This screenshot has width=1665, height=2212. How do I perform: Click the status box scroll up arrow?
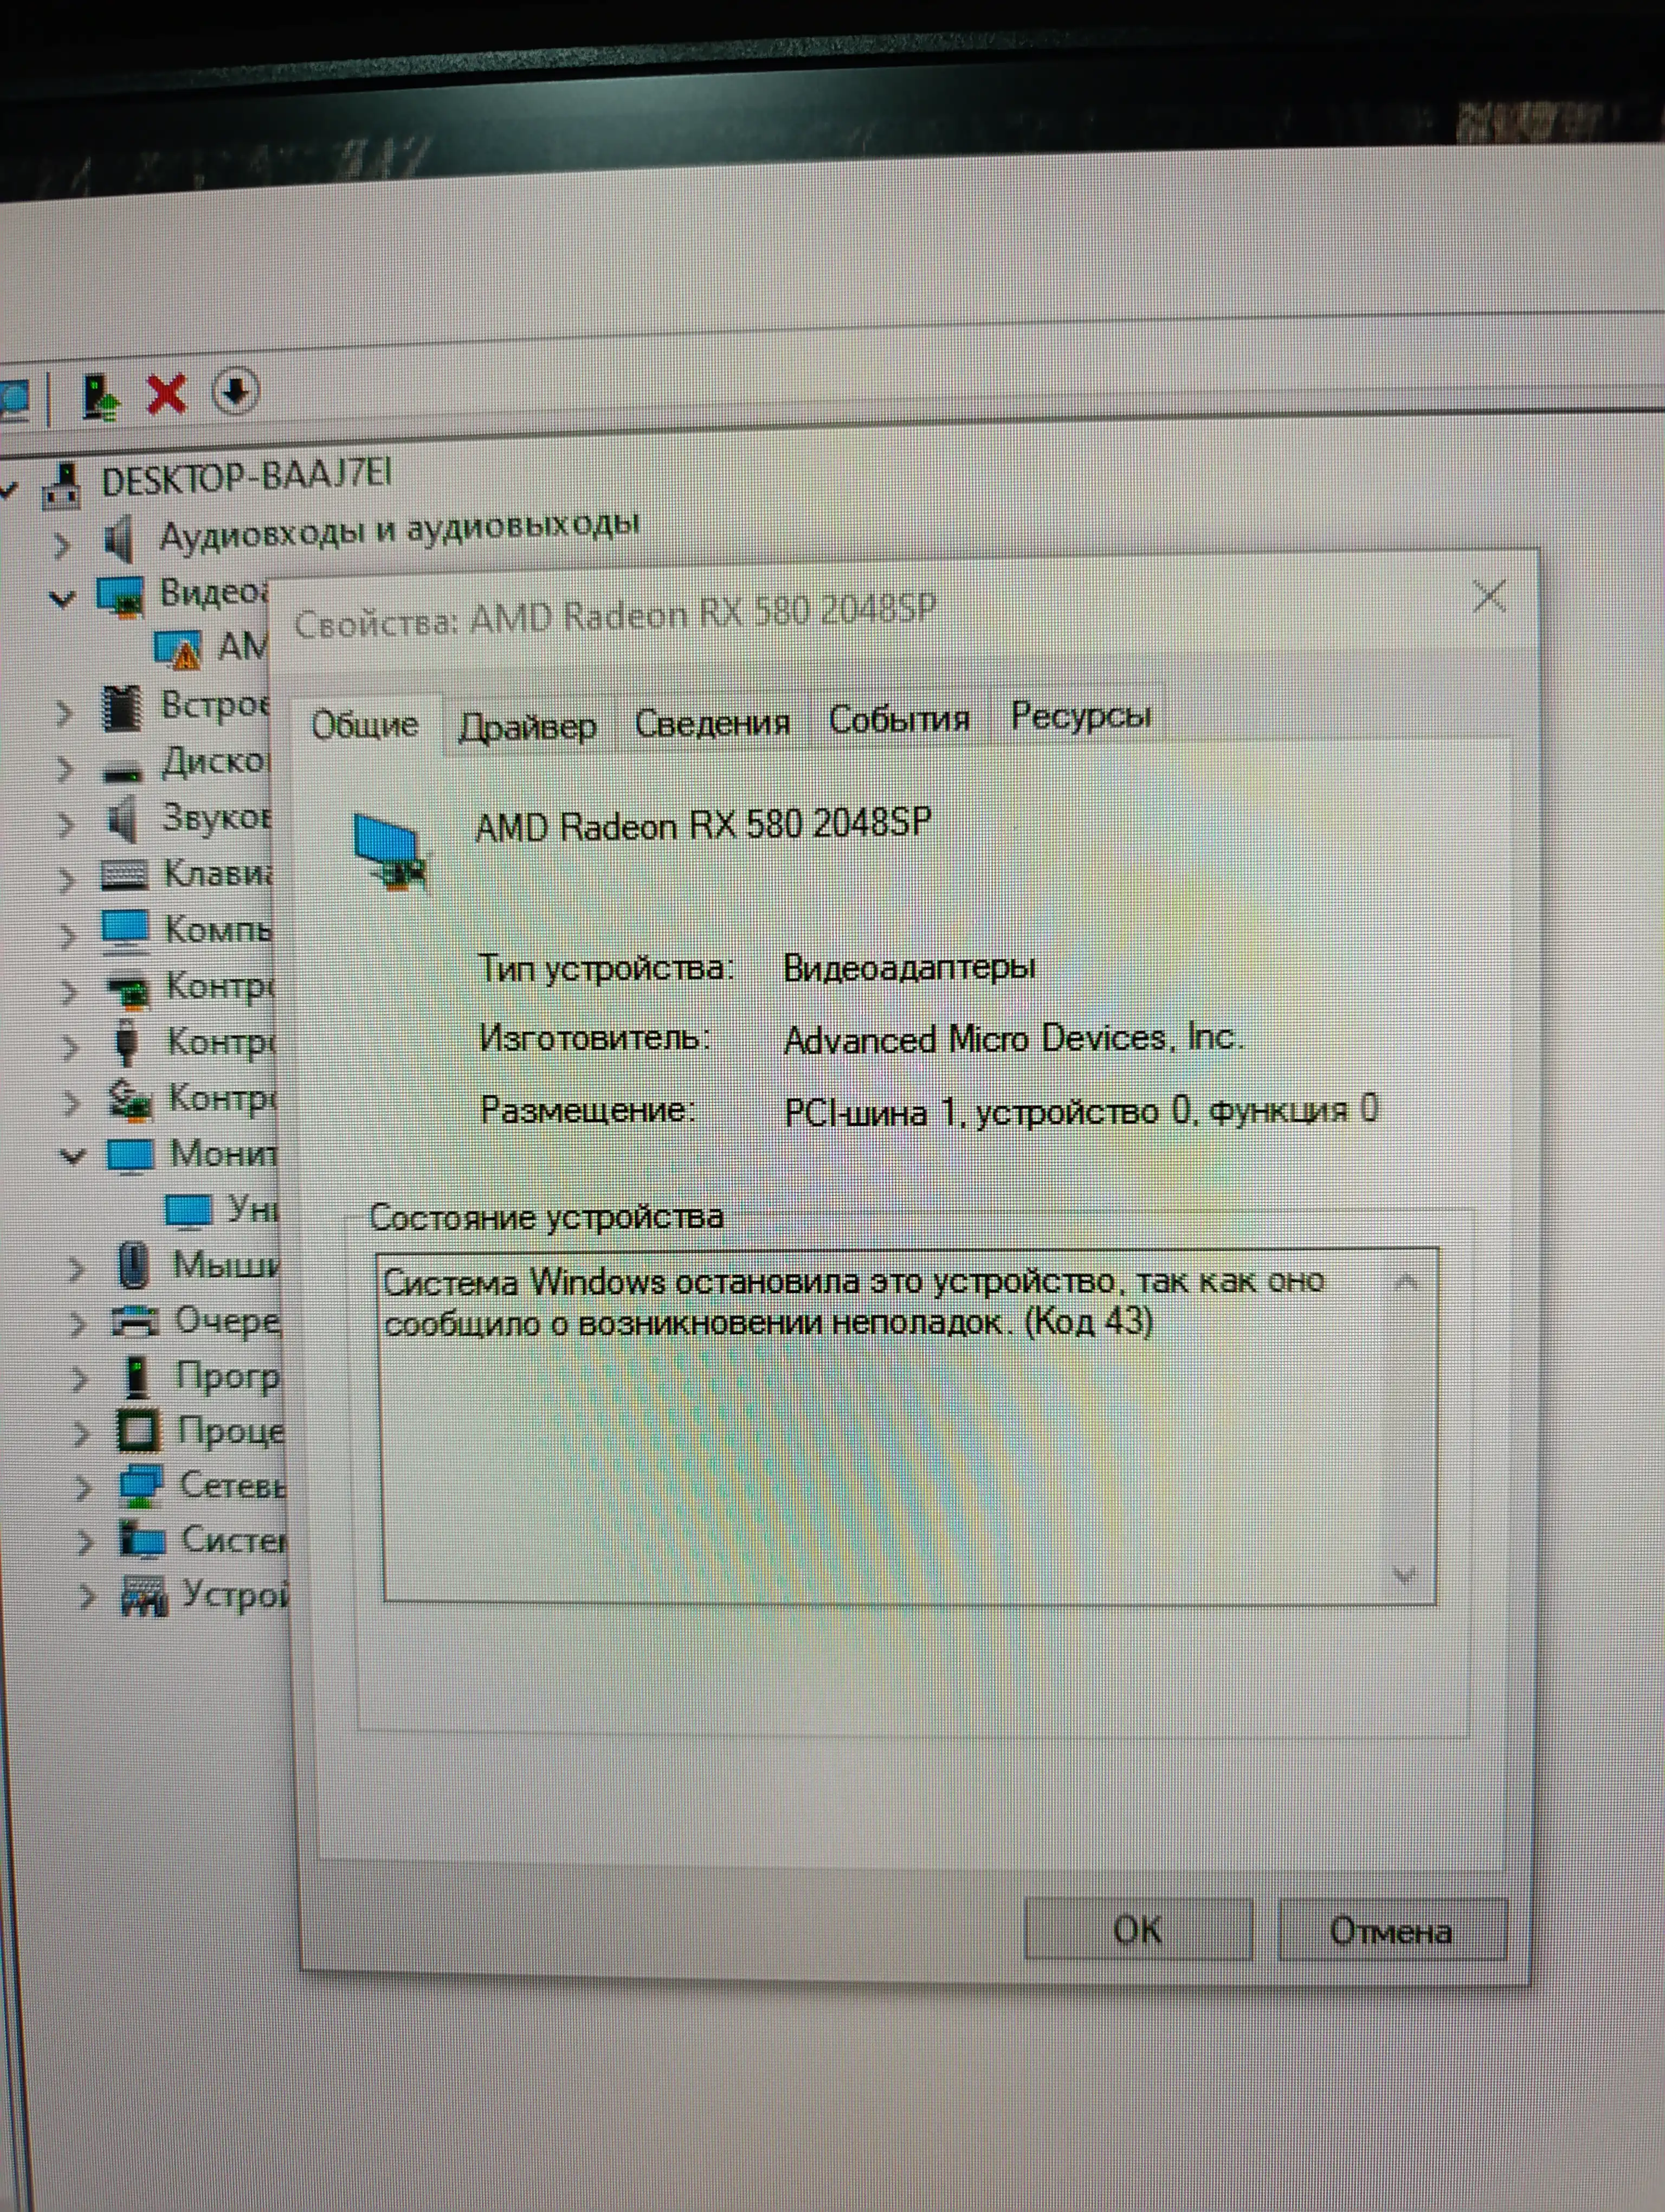[x=1405, y=1282]
